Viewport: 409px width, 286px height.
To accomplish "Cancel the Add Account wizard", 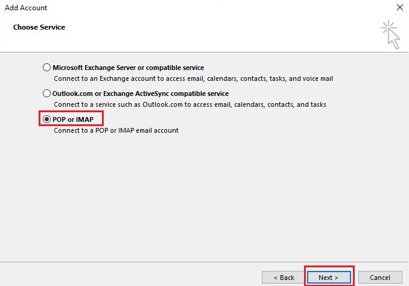I will pyautogui.click(x=380, y=277).
